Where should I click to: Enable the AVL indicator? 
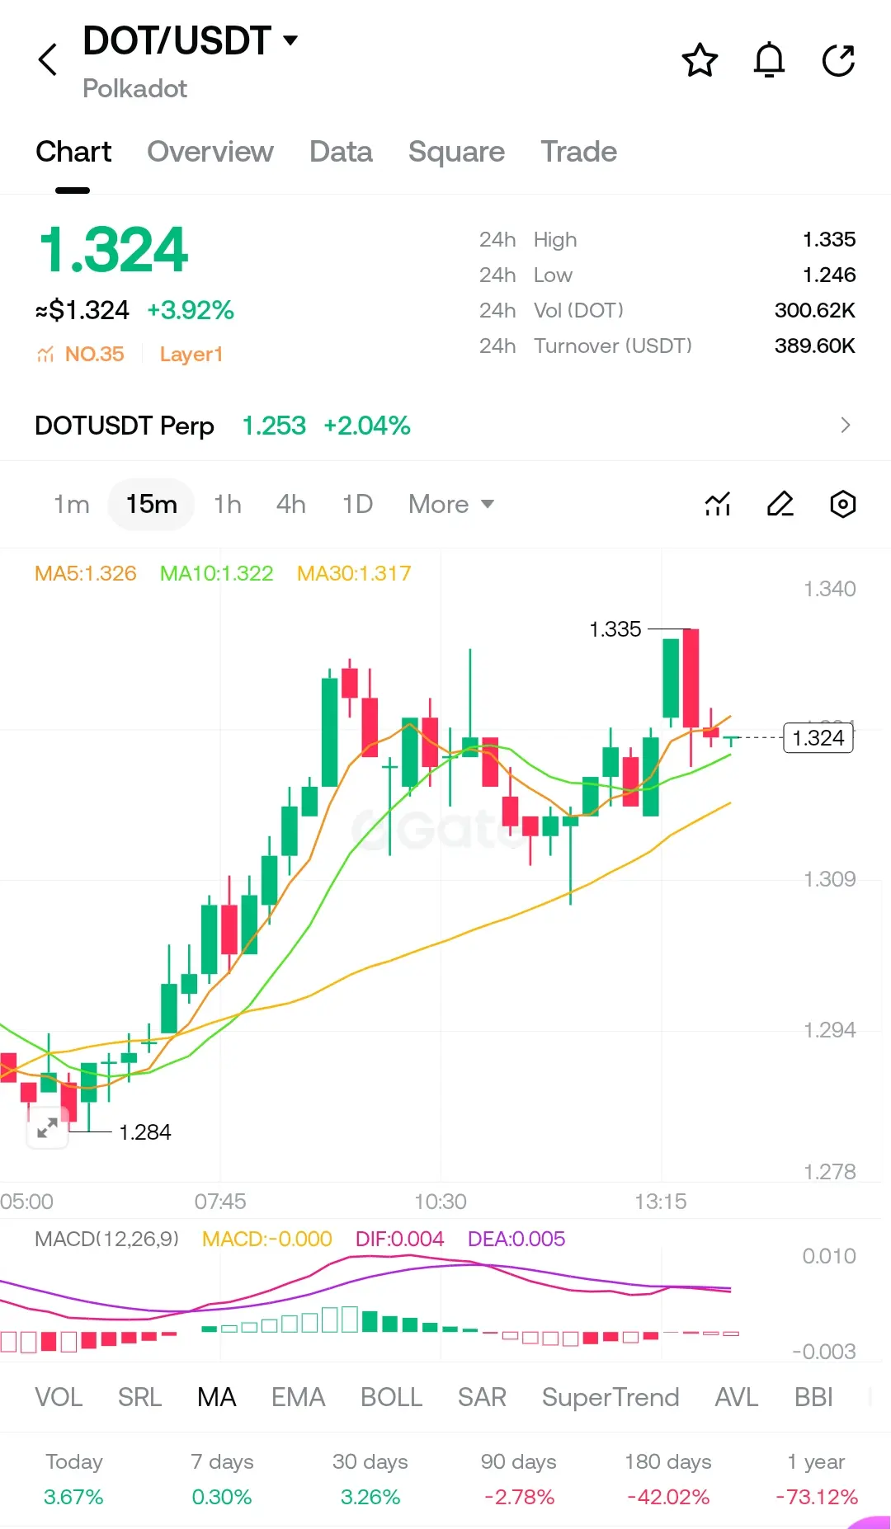(x=736, y=1397)
